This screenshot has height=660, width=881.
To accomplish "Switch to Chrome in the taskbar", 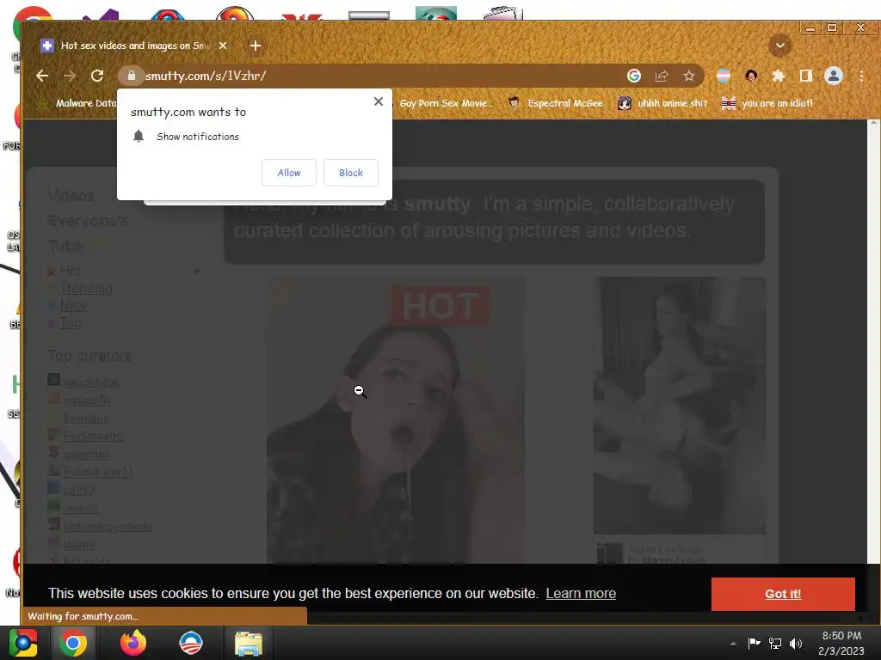I will (x=73, y=643).
